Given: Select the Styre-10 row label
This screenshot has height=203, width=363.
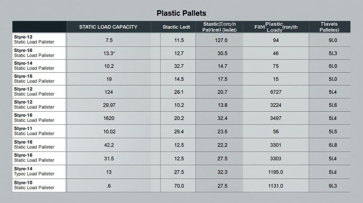Looking at the screenshot, I should (23, 182).
